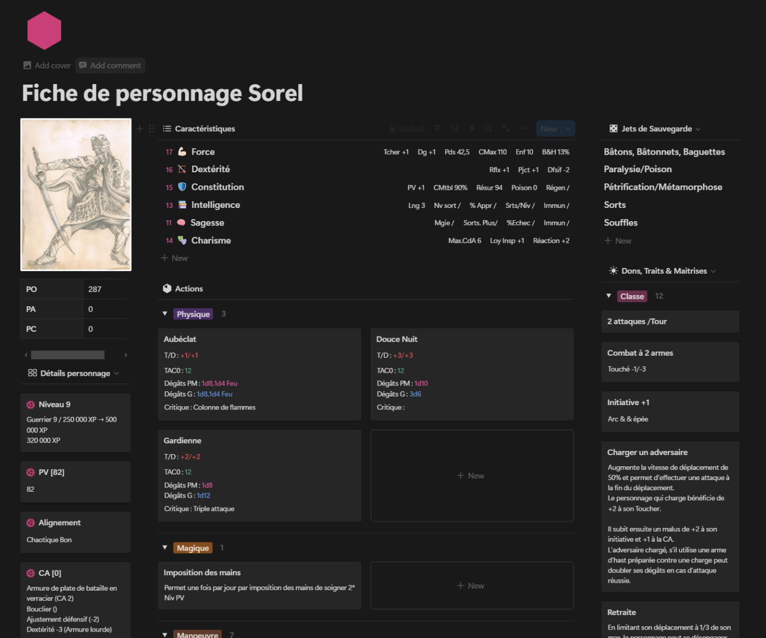The width and height of the screenshot is (766, 638).
Task: Open filter options in Caractéristiques toolbar
Action: (437, 129)
